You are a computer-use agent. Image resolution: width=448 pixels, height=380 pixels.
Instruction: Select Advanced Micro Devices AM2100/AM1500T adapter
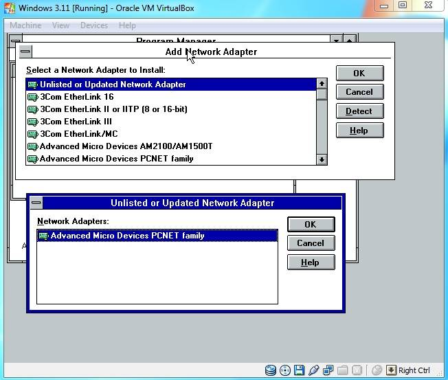coord(126,146)
